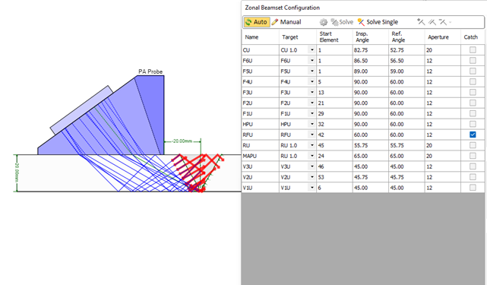The height and width of the screenshot is (285, 487).
Task: Enable the Catch checkbox for CU row
Action: tap(473, 49)
